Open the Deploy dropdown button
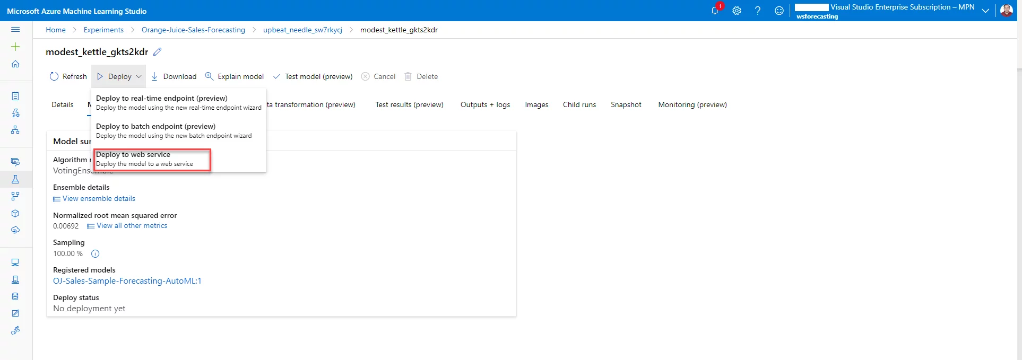Image resolution: width=1022 pixels, height=360 pixels. (x=119, y=76)
